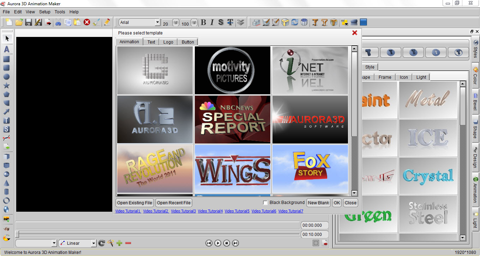Open Video Tutorial3 link

click(x=183, y=211)
